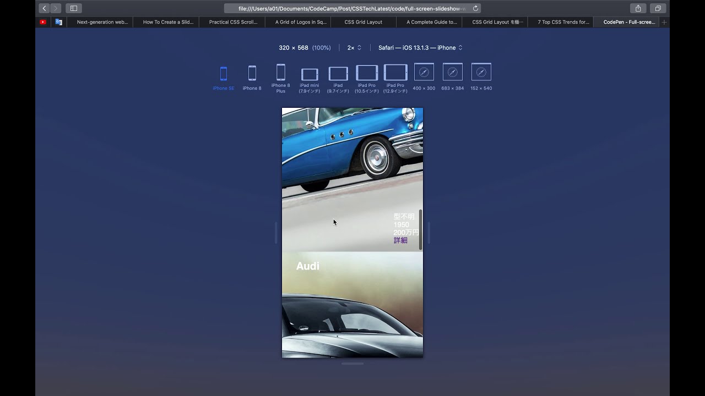Select the iPad mini device preset
This screenshot has height=396, width=705.
click(x=310, y=80)
